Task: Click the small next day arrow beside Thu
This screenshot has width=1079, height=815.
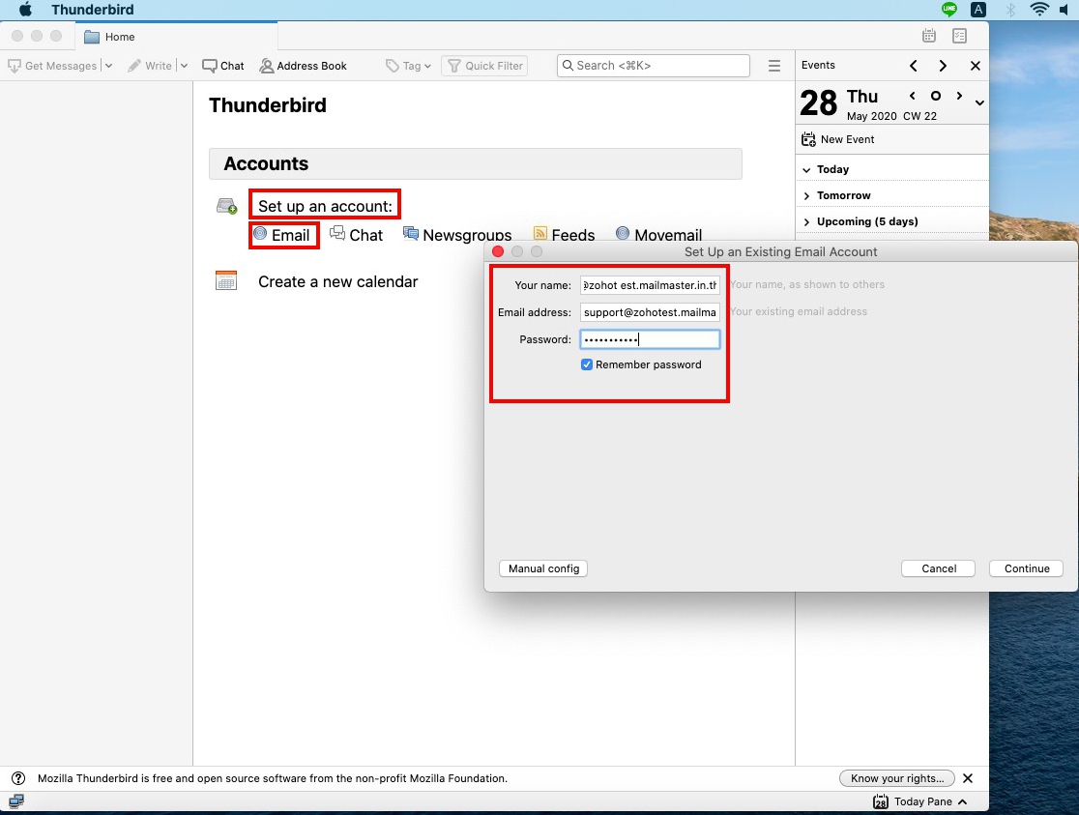Action: coord(959,96)
